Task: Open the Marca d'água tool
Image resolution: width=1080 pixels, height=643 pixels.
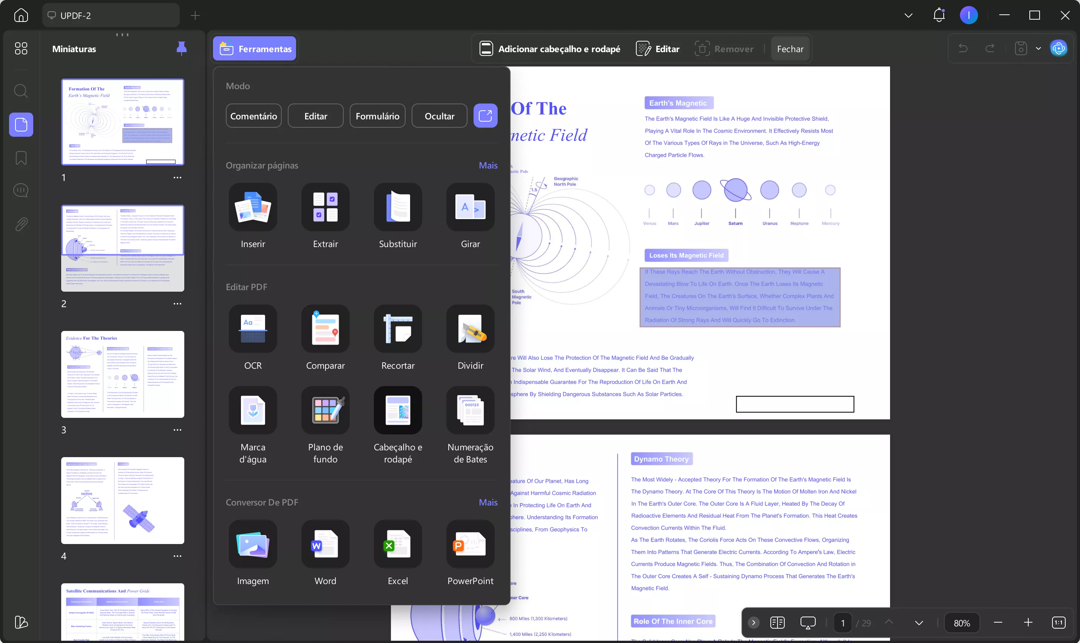Action: click(x=253, y=410)
